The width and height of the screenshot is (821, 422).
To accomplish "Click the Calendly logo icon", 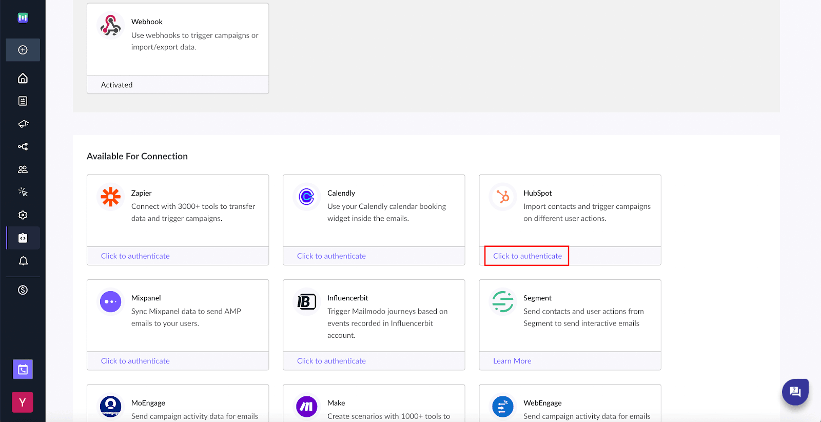I will pyautogui.click(x=306, y=197).
